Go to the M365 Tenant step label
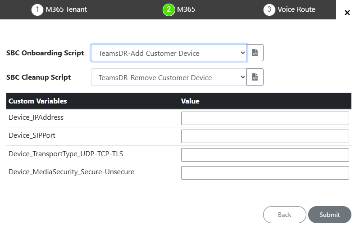Screen dimensions: 355x243 pos(66,9)
